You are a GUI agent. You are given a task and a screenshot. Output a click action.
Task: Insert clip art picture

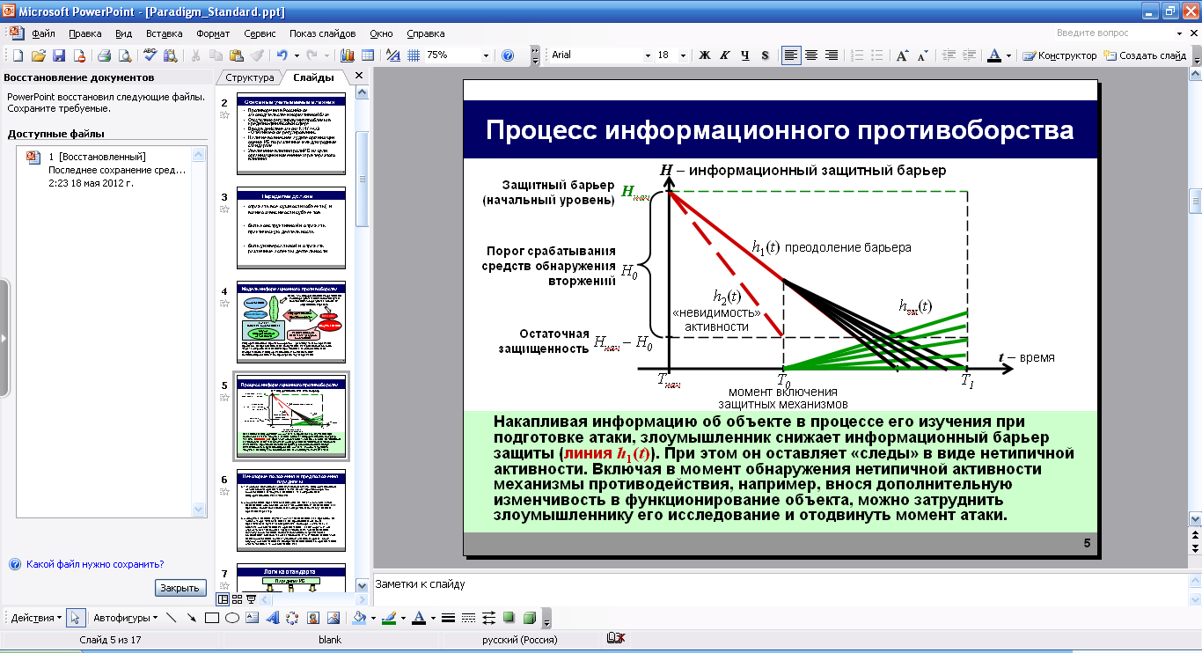(x=312, y=617)
